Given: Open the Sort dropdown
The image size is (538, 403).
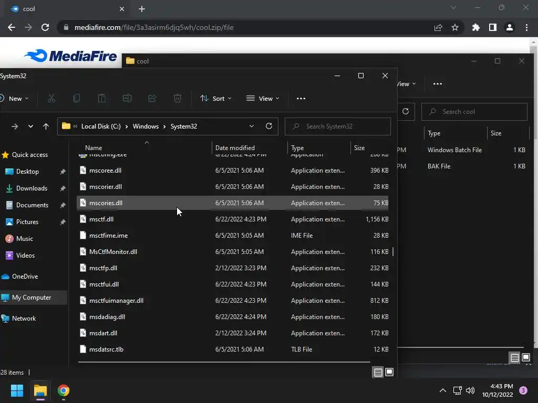Looking at the screenshot, I should (216, 98).
